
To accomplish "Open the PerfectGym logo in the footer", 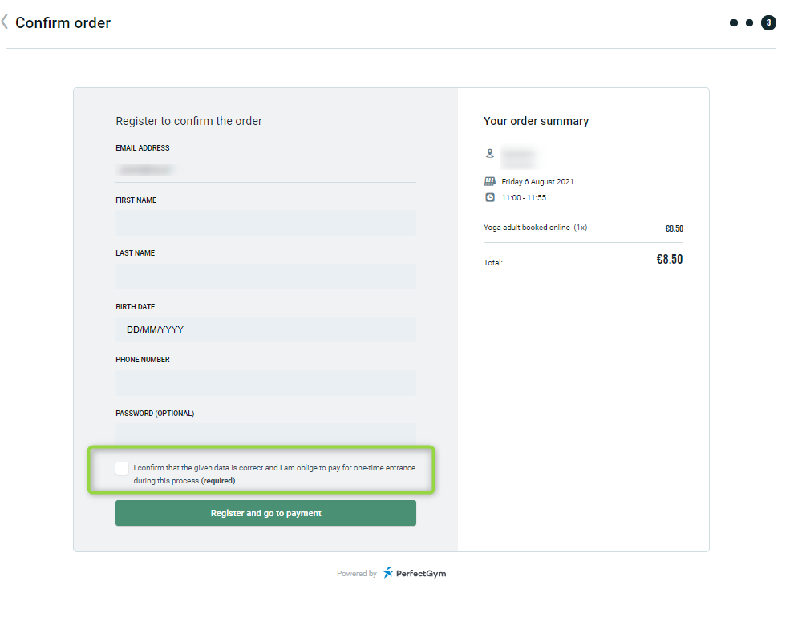I will pos(414,573).
